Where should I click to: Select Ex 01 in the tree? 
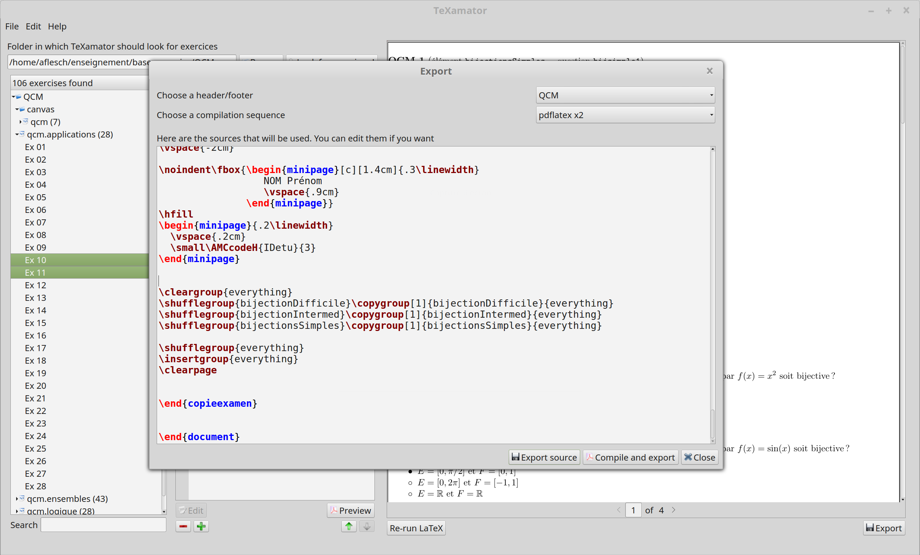click(x=36, y=147)
